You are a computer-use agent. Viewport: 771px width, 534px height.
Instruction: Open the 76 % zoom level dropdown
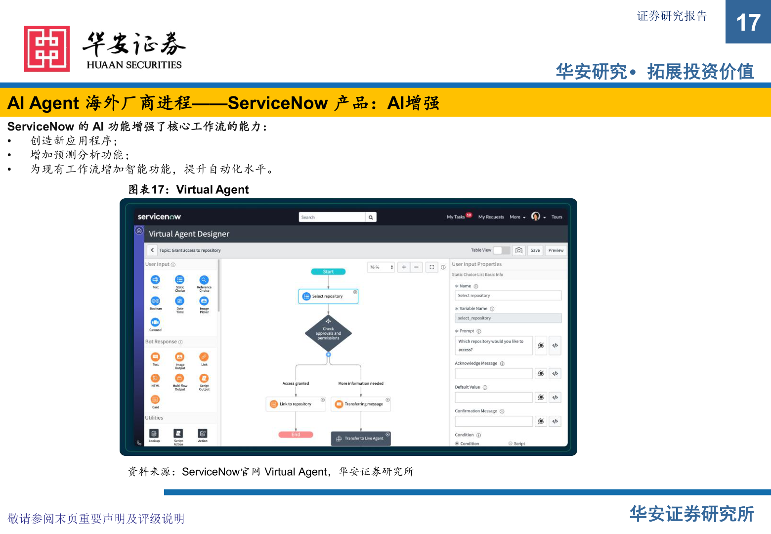pos(381,267)
